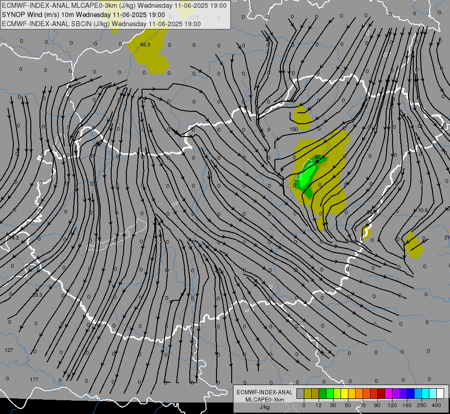The image size is (450, 414).
Task: Select the '400' legend scale label
Action: click(436, 405)
